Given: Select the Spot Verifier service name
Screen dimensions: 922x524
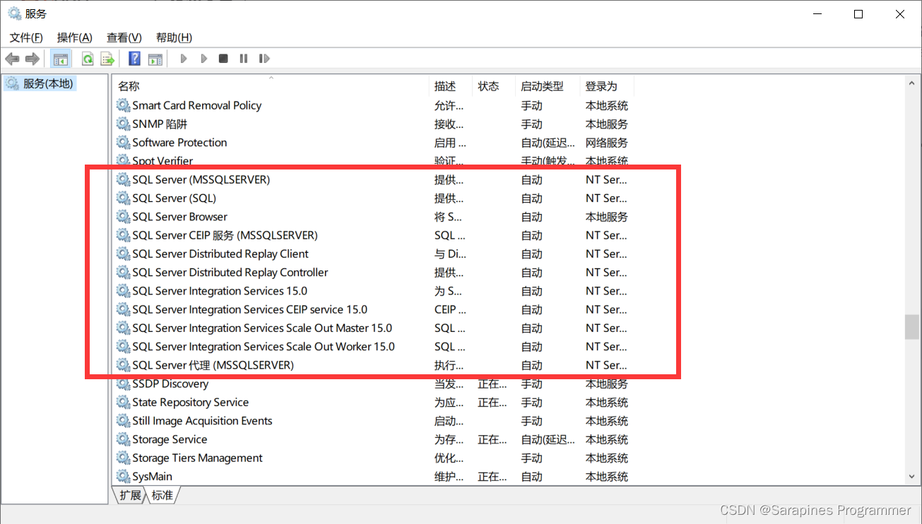Looking at the screenshot, I should point(162,161).
